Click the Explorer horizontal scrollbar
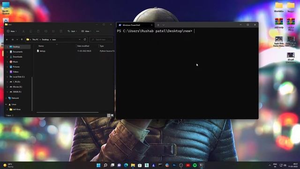 (x=67, y=112)
